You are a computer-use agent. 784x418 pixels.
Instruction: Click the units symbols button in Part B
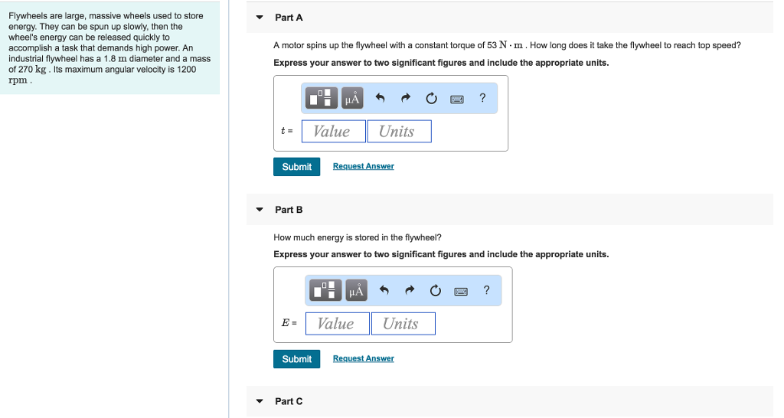(x=356, y=290)
